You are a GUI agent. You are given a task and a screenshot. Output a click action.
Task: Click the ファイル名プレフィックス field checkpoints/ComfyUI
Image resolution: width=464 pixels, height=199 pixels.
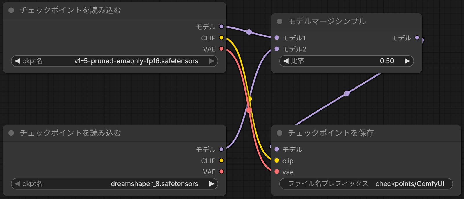[x=366, y=184]
